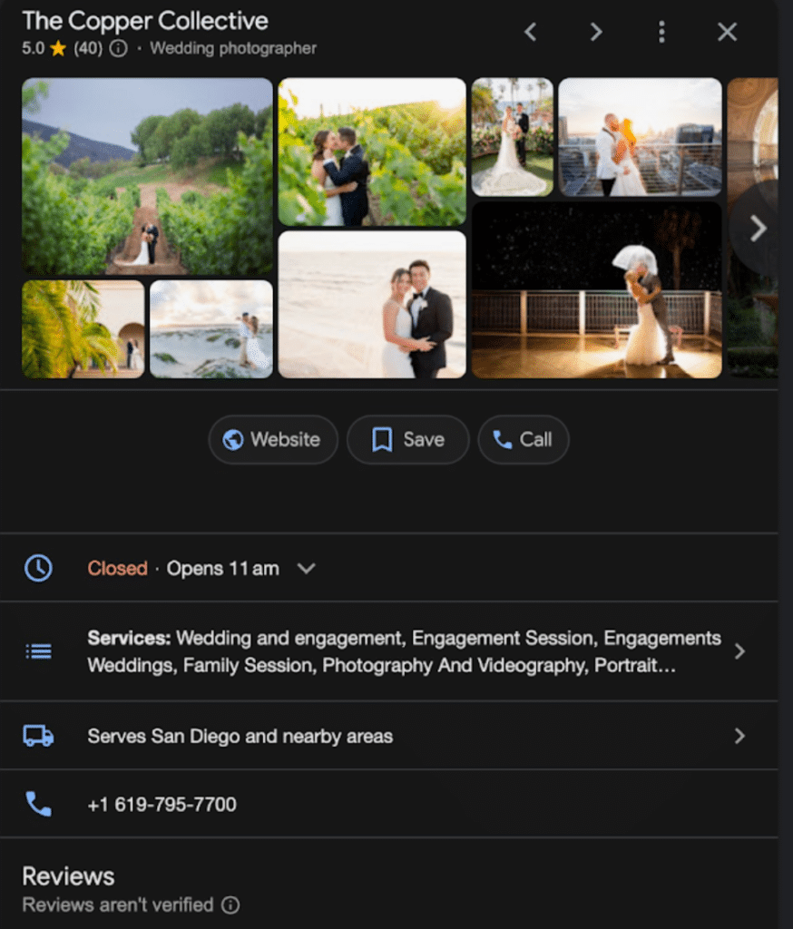Expand Serves San Diego row chevron
Viewport: 793px width, 929px height.
(739, 736)
